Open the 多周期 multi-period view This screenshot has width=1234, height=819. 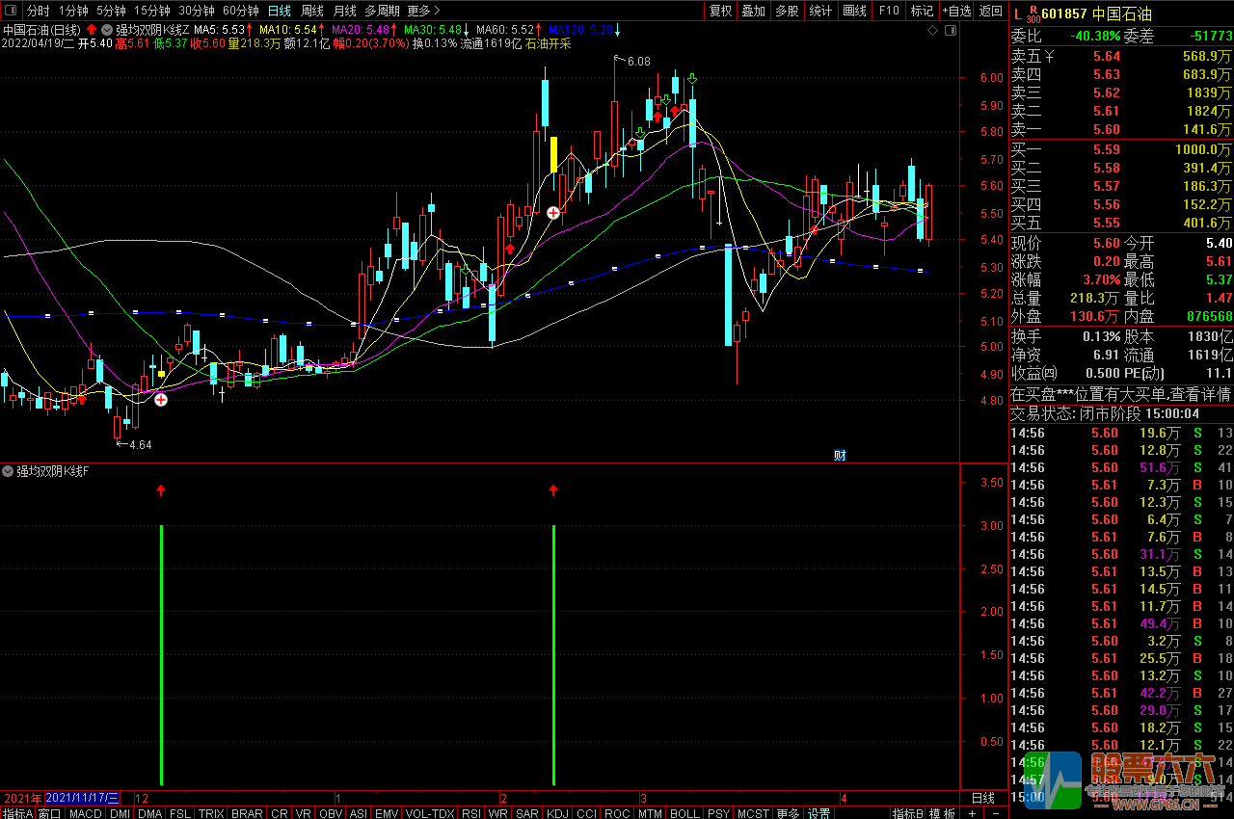coord(382,11)
